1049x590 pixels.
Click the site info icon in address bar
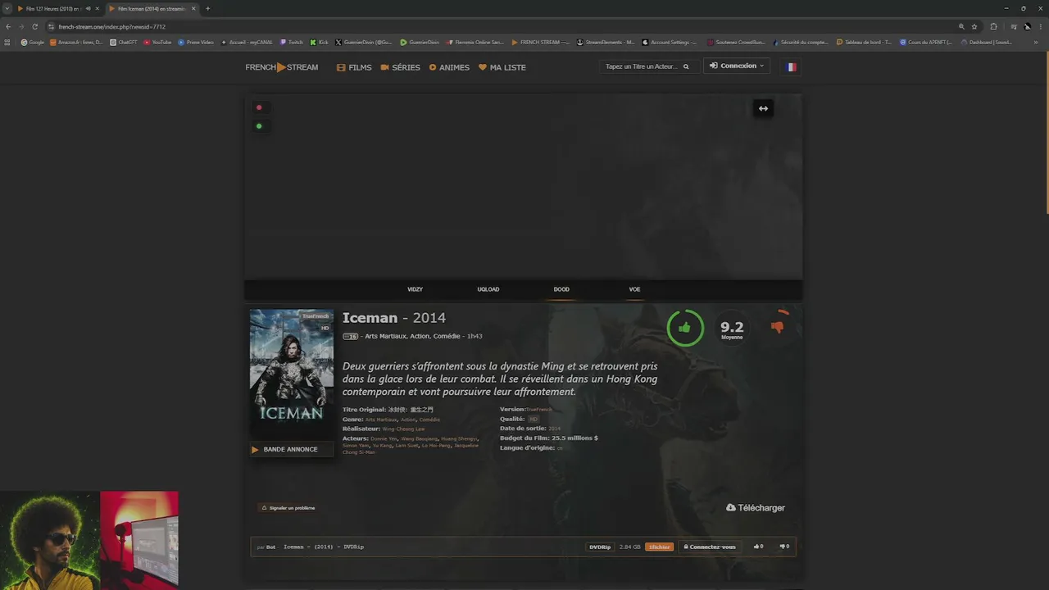coord(51,26)
